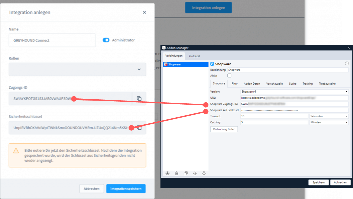Click the Zugangs-ID field
Viewport: 353px width, 199px height.
[x=71, y=98]
